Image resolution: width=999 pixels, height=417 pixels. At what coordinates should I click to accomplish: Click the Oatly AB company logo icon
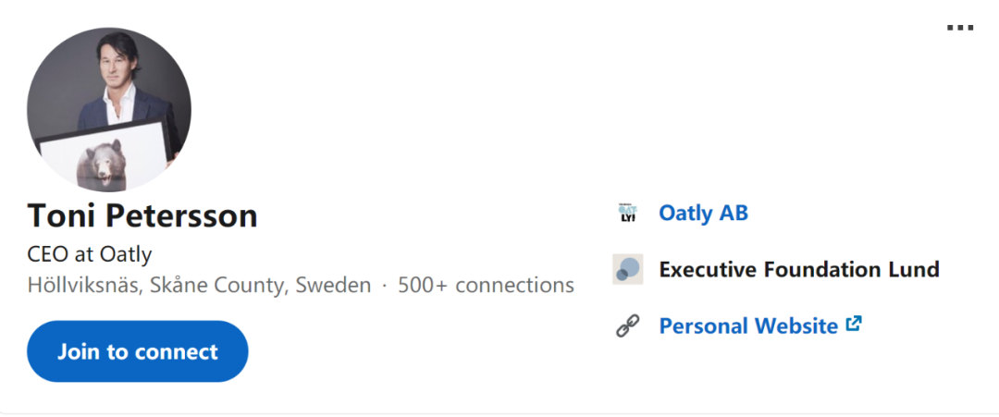[x=628, y=214]
